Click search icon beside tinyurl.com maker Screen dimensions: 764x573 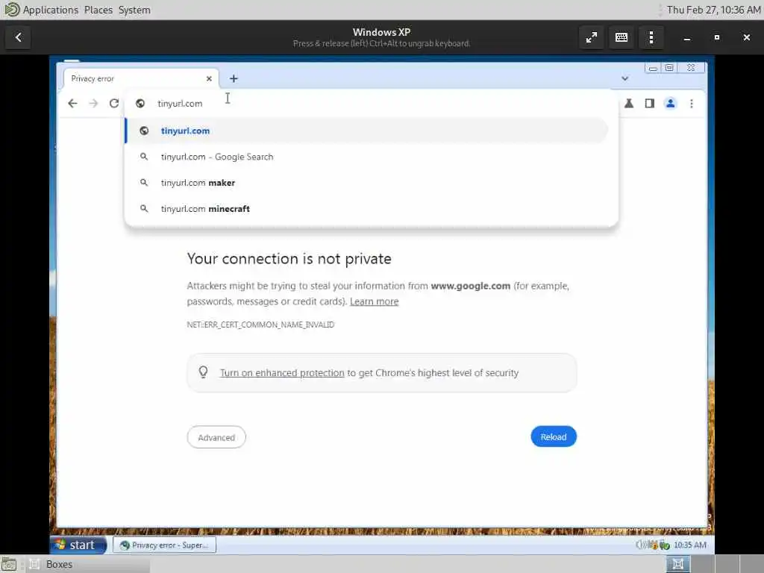point(144,183)
